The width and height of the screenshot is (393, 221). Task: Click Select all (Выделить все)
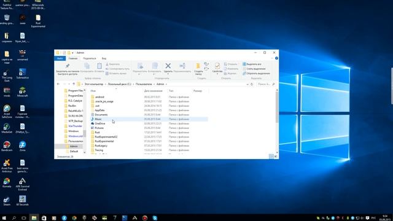[x=252, y=64]
